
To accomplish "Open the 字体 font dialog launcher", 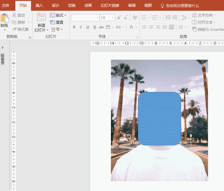I will click(x=137, y=37).
